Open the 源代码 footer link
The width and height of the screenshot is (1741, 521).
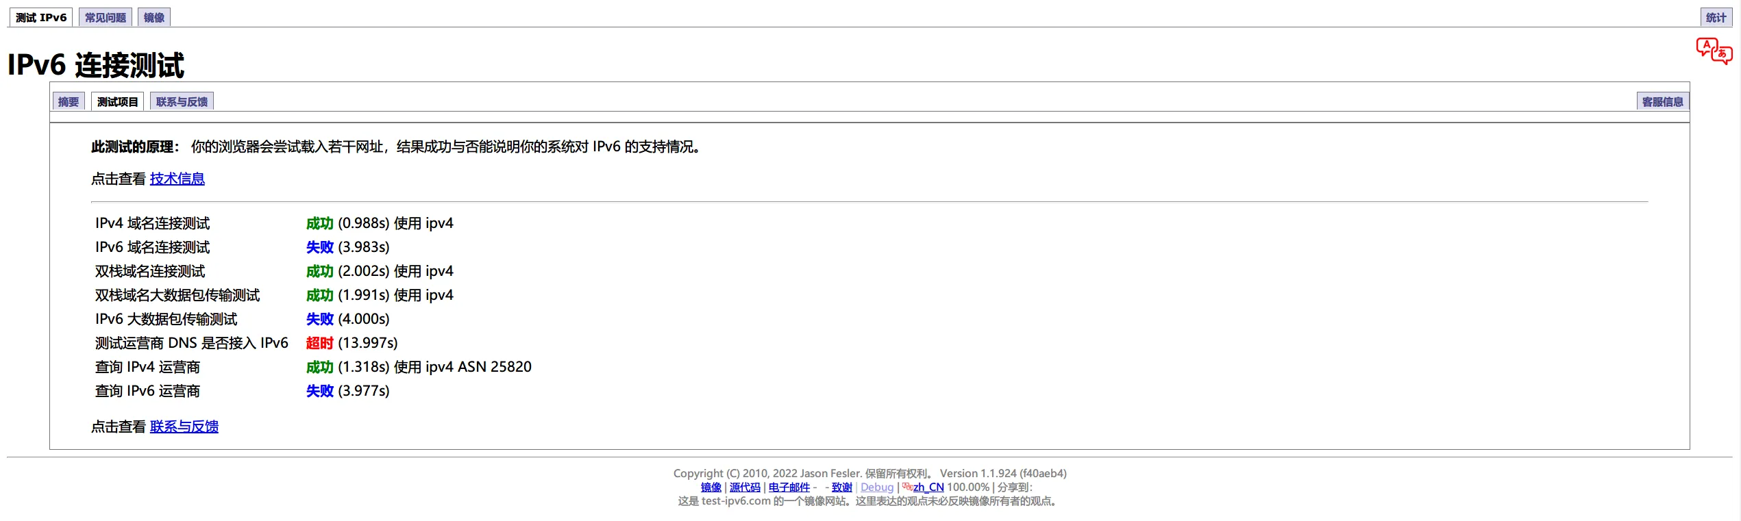click(x=745, y=487)
